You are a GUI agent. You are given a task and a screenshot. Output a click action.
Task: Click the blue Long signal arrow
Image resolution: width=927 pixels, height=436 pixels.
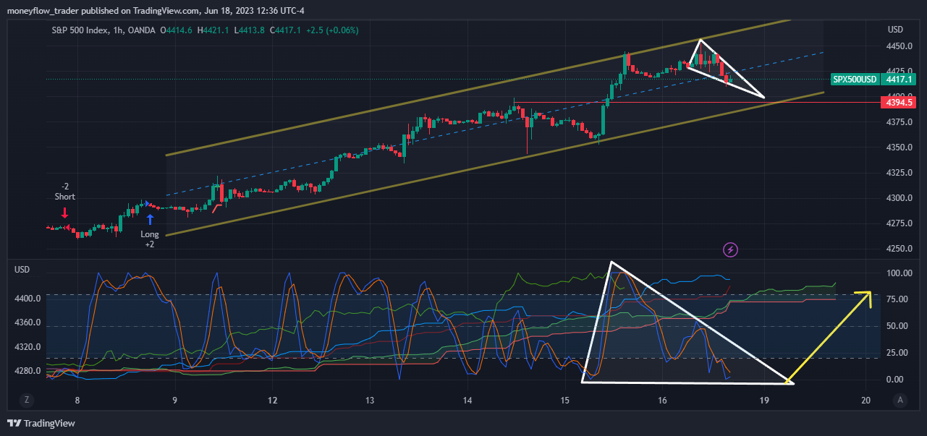[151, 219]
